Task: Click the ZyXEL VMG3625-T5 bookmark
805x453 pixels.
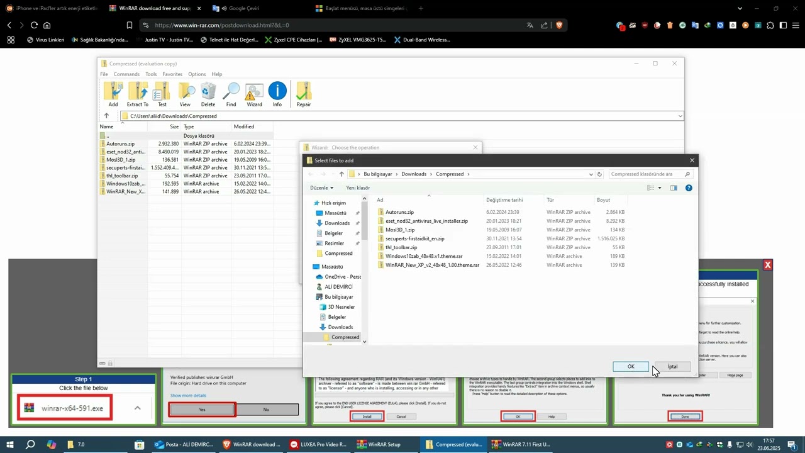Action: 357,40
